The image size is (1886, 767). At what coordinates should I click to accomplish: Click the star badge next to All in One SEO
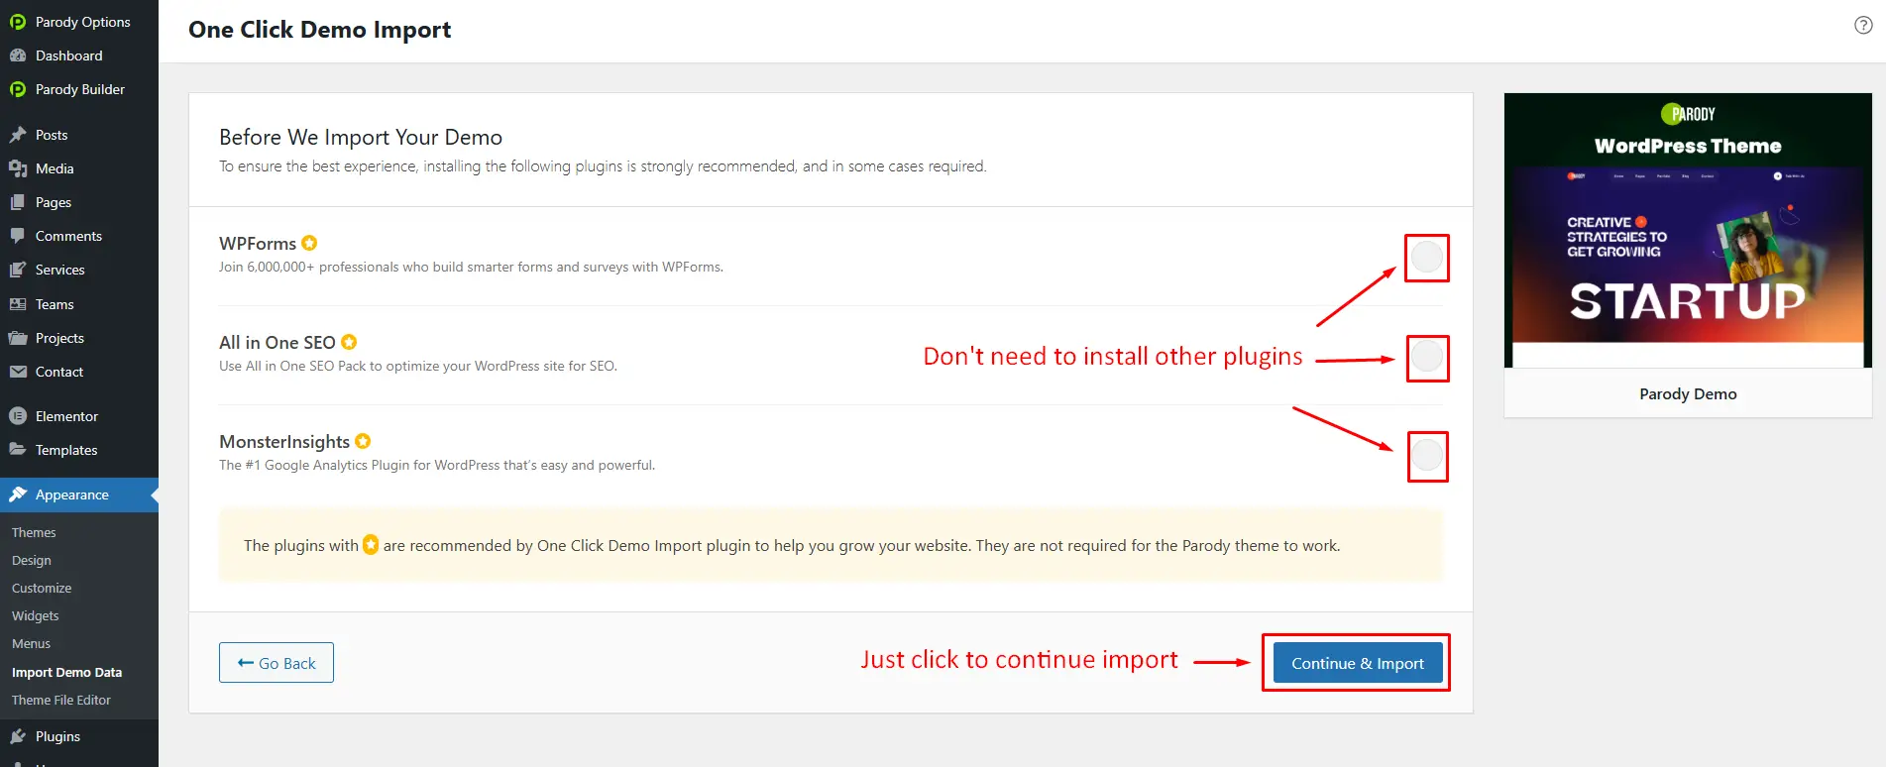[349, 342]
